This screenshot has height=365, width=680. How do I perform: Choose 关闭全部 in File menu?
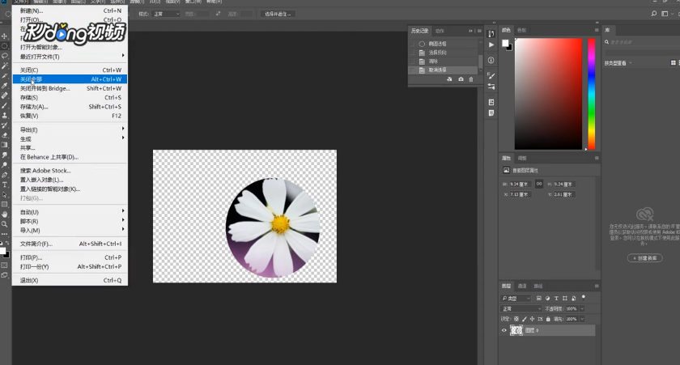coord(70,79)
